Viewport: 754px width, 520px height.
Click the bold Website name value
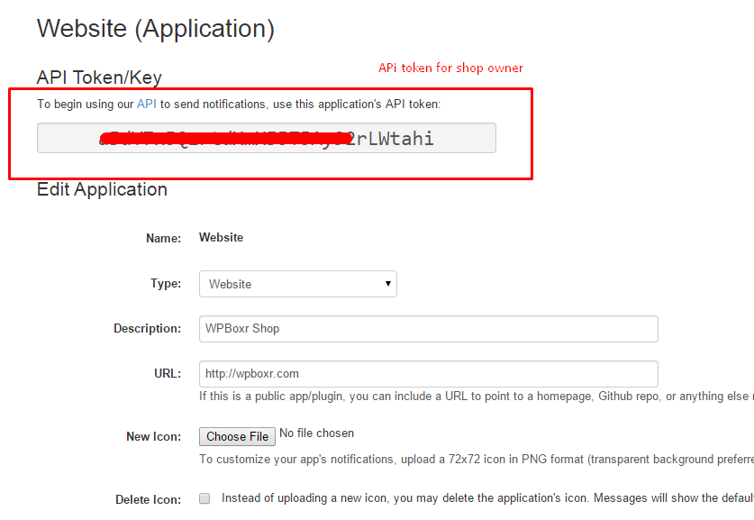tap(222, 238)
